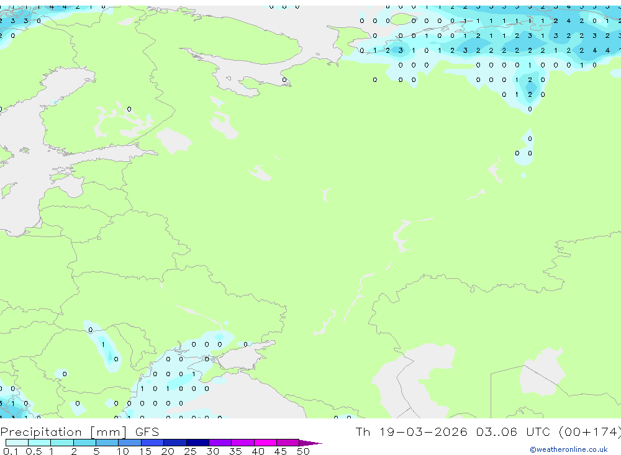Viewport: 621px width, 455px height.
Task: Select the 40–45 mm magenta legend swatch
Action: click(x=265, y=443)
